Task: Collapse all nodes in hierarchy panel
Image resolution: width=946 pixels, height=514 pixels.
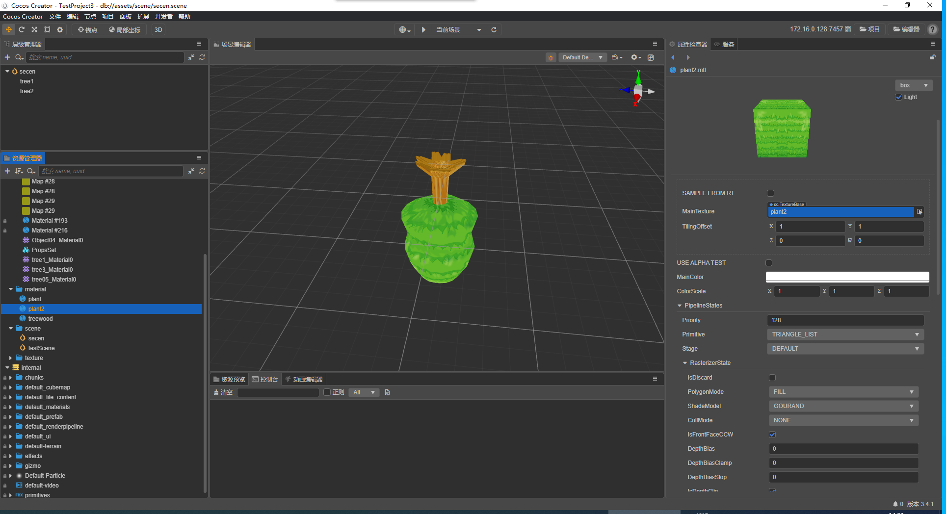Action: coord(191,57)
